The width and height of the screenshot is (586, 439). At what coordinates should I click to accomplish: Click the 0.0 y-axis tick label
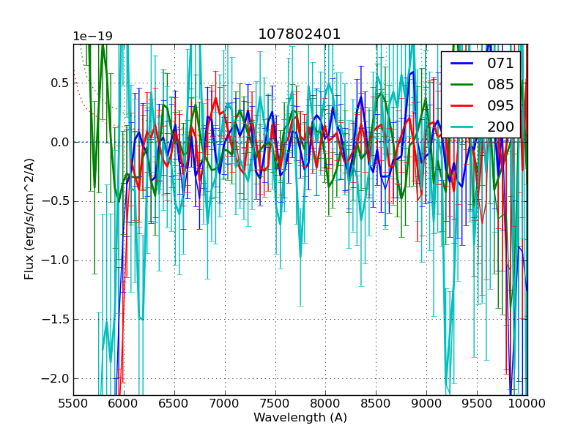tap(59, 142)
